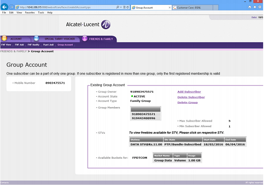Select the Group Account browser tab
This screenshot has width=264, height=185.
(x=151, y=8)
